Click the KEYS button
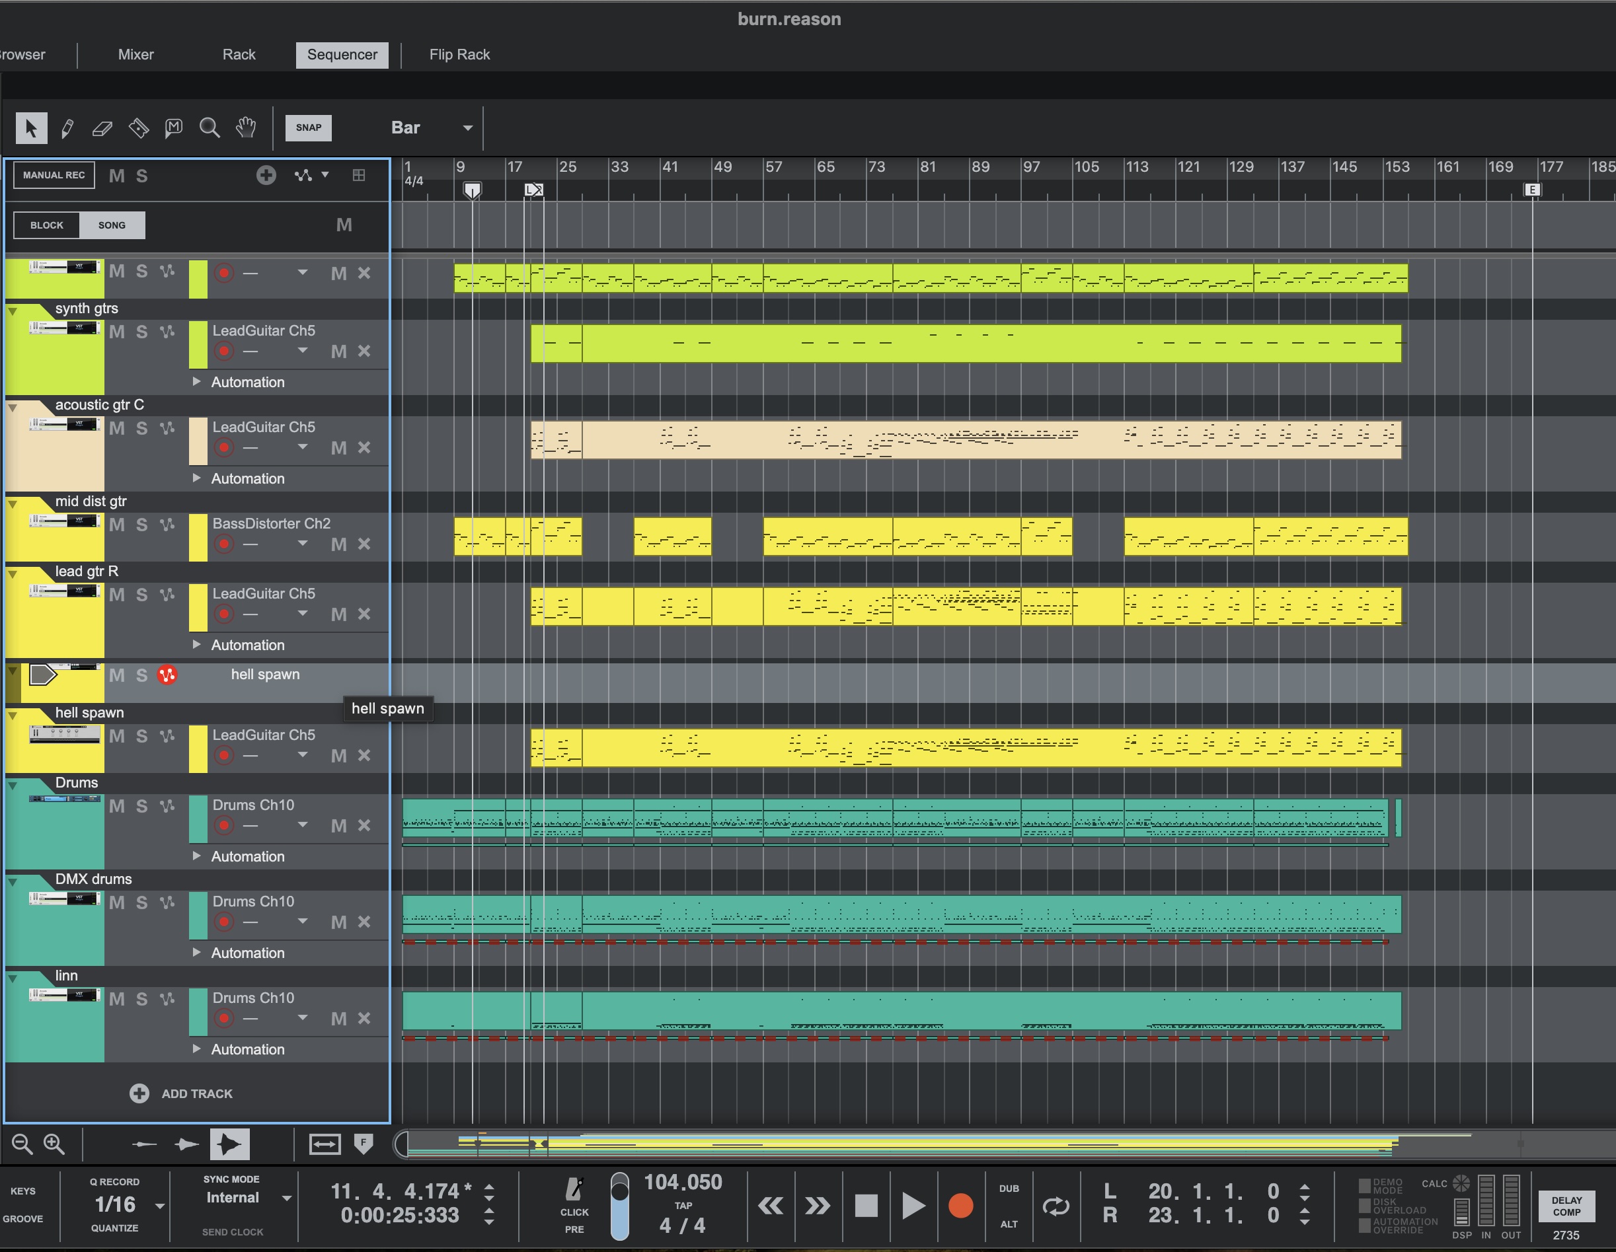The height and width of the screenshot is (1252, 1616). (23, 1191)
